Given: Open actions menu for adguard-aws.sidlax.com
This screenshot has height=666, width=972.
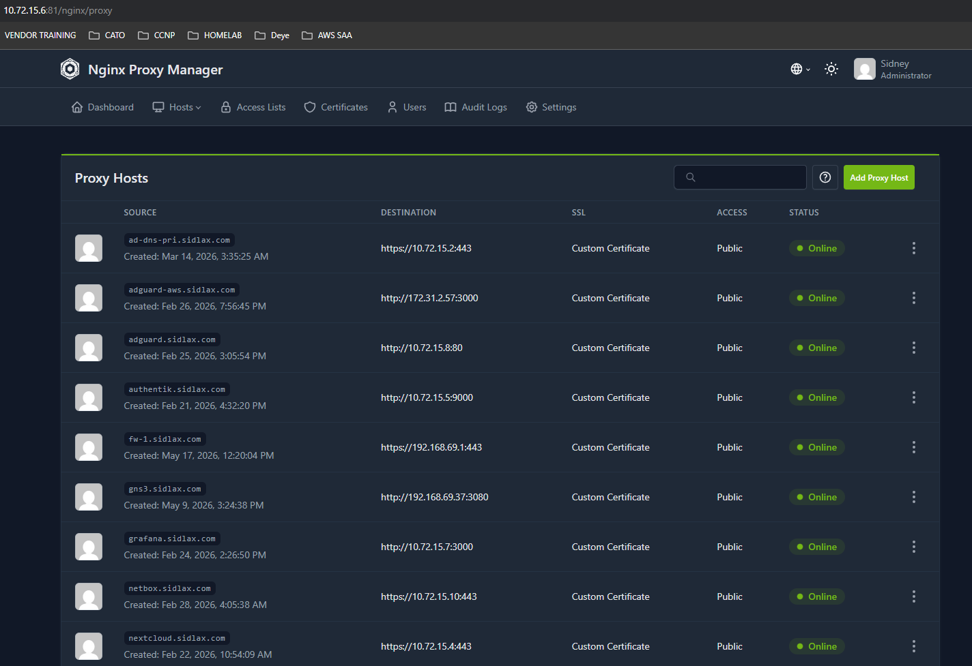Looking at the screenshot, I should coord(914,298).
